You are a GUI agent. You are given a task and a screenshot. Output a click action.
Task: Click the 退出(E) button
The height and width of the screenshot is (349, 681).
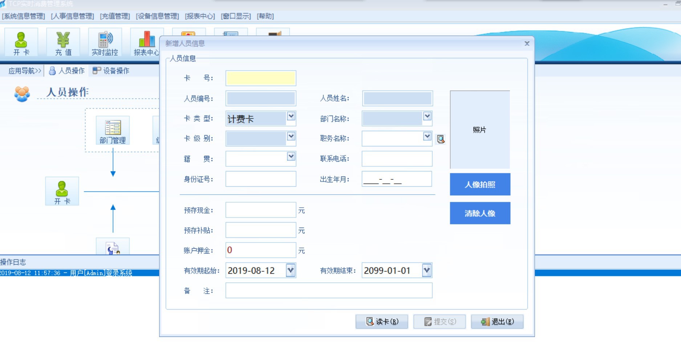coord(497,321)
